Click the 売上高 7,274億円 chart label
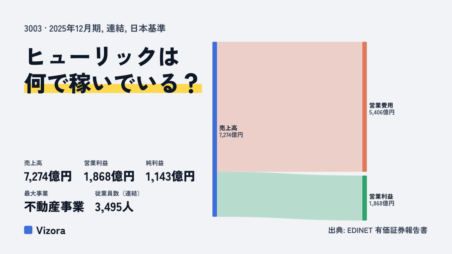This screenshot has width=452, height=254. click(x=231, y=131)
